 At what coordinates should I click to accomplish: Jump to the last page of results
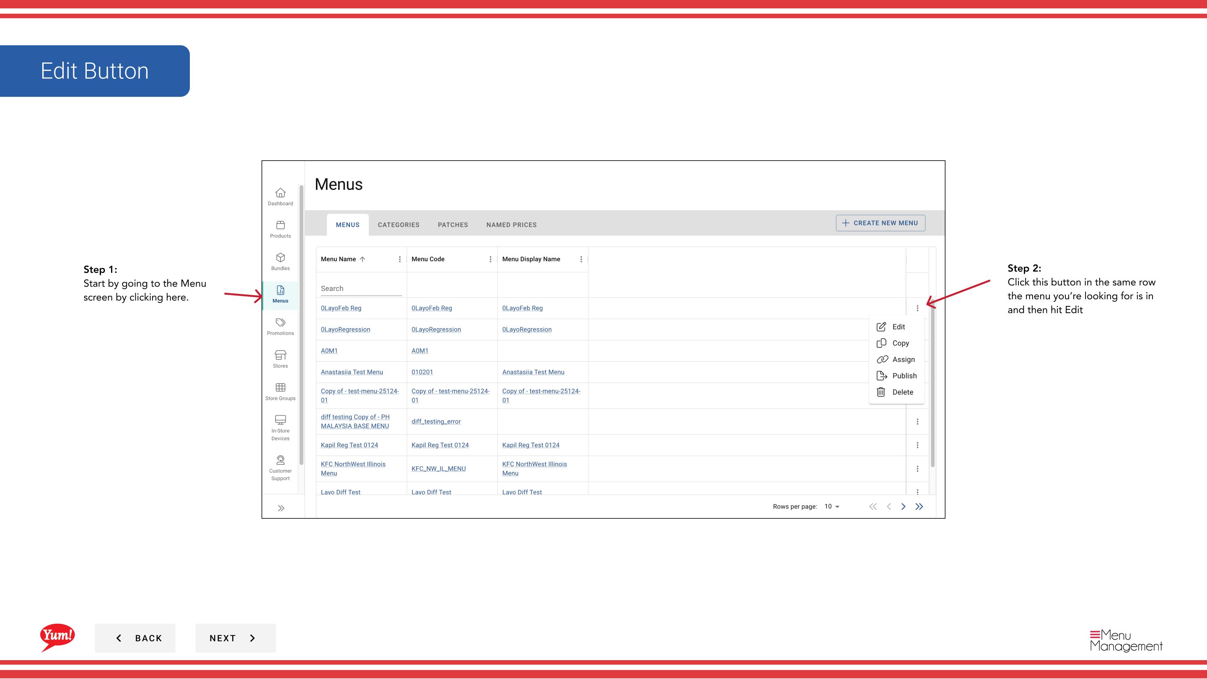coord(919,507)
